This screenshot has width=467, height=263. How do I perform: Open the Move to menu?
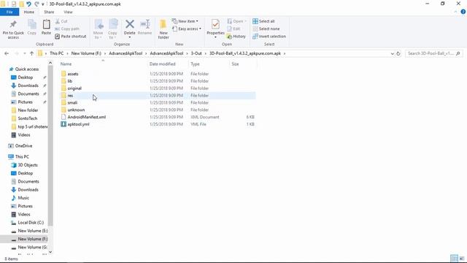tap(98, 29)
